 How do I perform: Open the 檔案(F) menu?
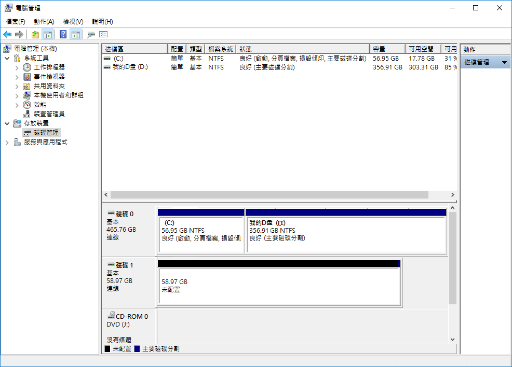click(16, 21)
